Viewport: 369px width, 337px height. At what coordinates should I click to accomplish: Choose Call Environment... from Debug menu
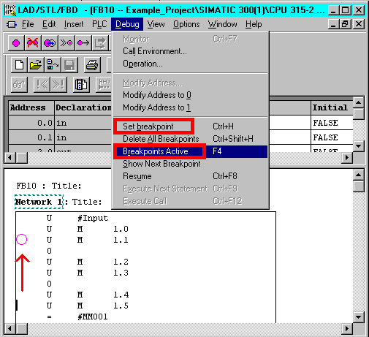click(191, 51)
